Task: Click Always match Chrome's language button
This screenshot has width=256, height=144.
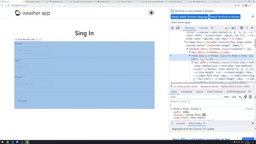Action: click(190, 17)
